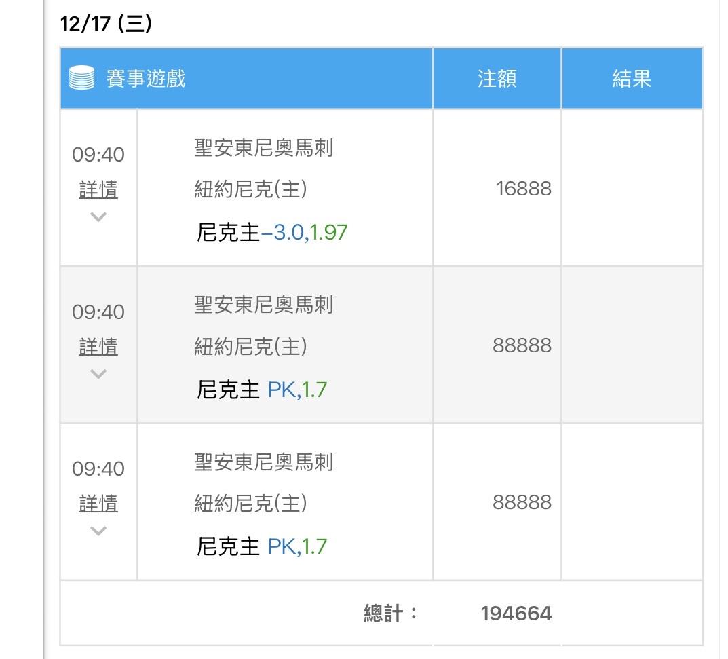Image resolution: width=728 pixels, height=659 pixels.
Task: Expand the chevron in the second bet row
Action: [98, 374]
